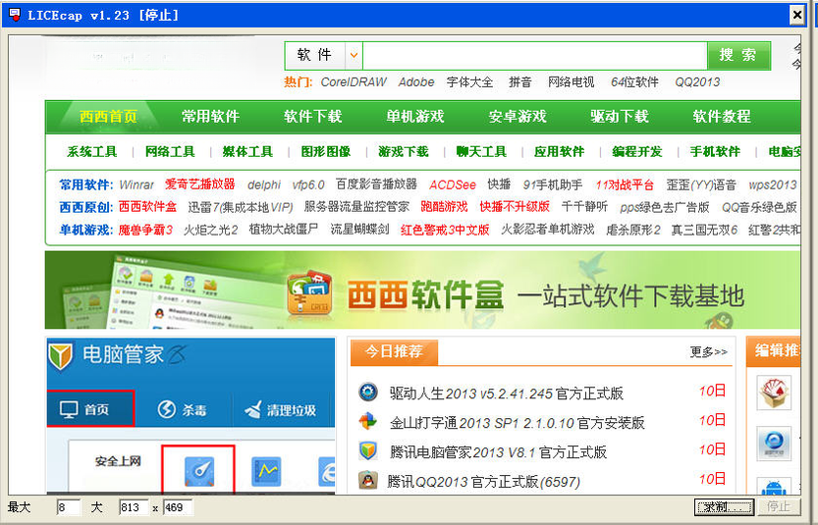818x525 pixels.
Task: Go to the 单机游戏 navigation tab
Action: (415, 116)
